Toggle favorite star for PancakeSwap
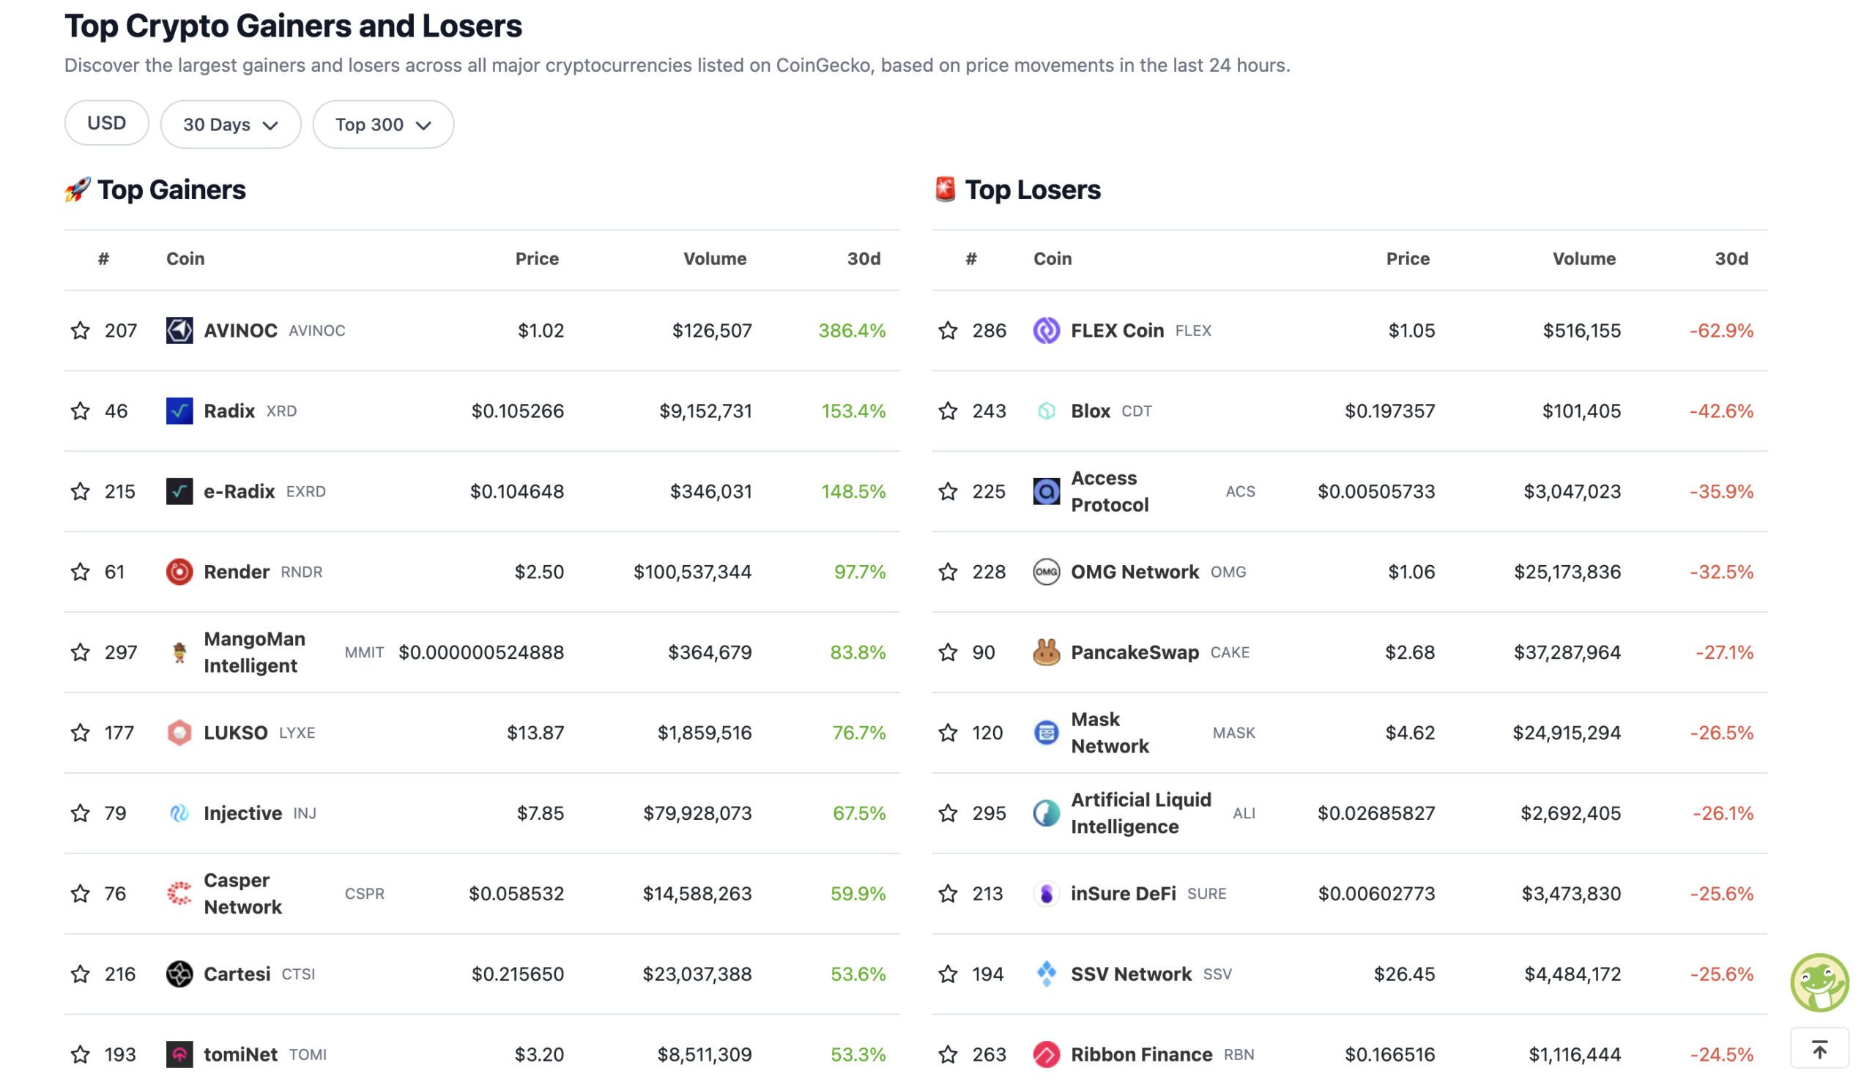This screenshot has height=1090, width=1875. 947,652
